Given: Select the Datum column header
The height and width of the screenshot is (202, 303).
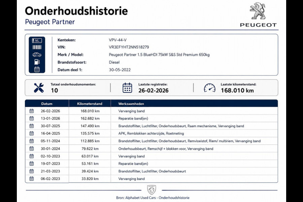Looking at the screenshot, I should coord(47,104).
